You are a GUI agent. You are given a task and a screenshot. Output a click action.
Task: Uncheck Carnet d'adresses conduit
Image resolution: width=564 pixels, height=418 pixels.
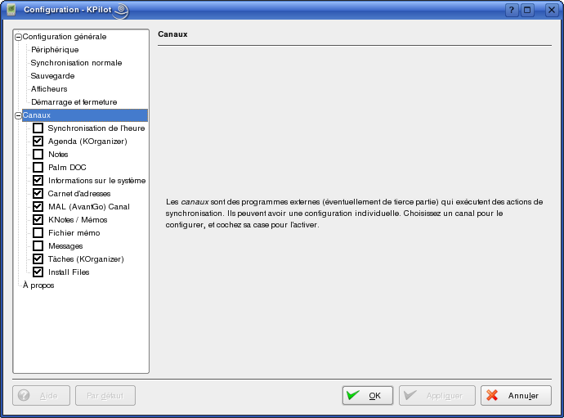coord(38,194)
